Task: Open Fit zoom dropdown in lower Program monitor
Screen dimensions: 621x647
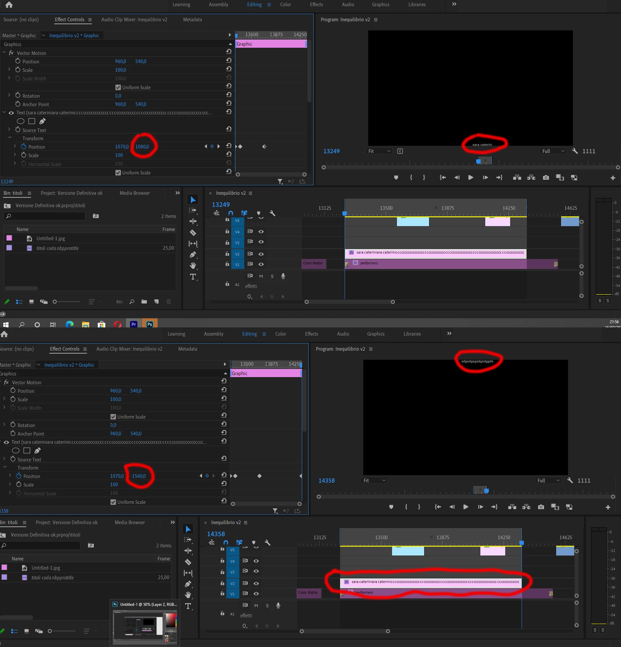Action: click(374, 480)
